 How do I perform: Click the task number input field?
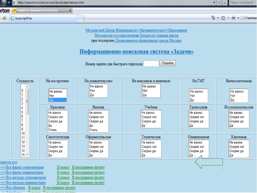151,64
